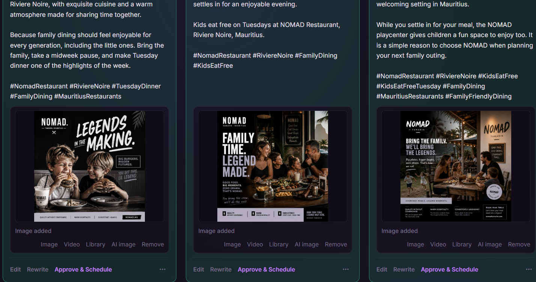Rewrite the post with FAMILY TIME image

[x=221, y=269]
